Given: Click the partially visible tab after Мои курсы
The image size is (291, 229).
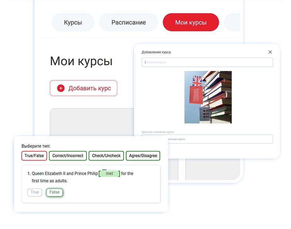Looking at the screenshot, I should (232, 23).
